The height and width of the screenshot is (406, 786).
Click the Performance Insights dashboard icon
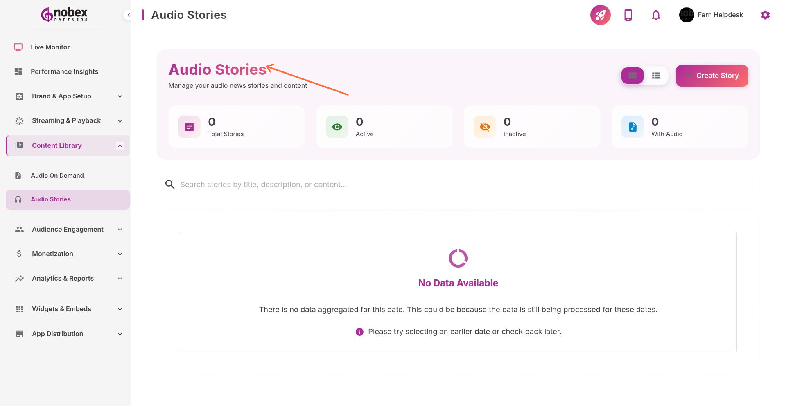point(18,71)
